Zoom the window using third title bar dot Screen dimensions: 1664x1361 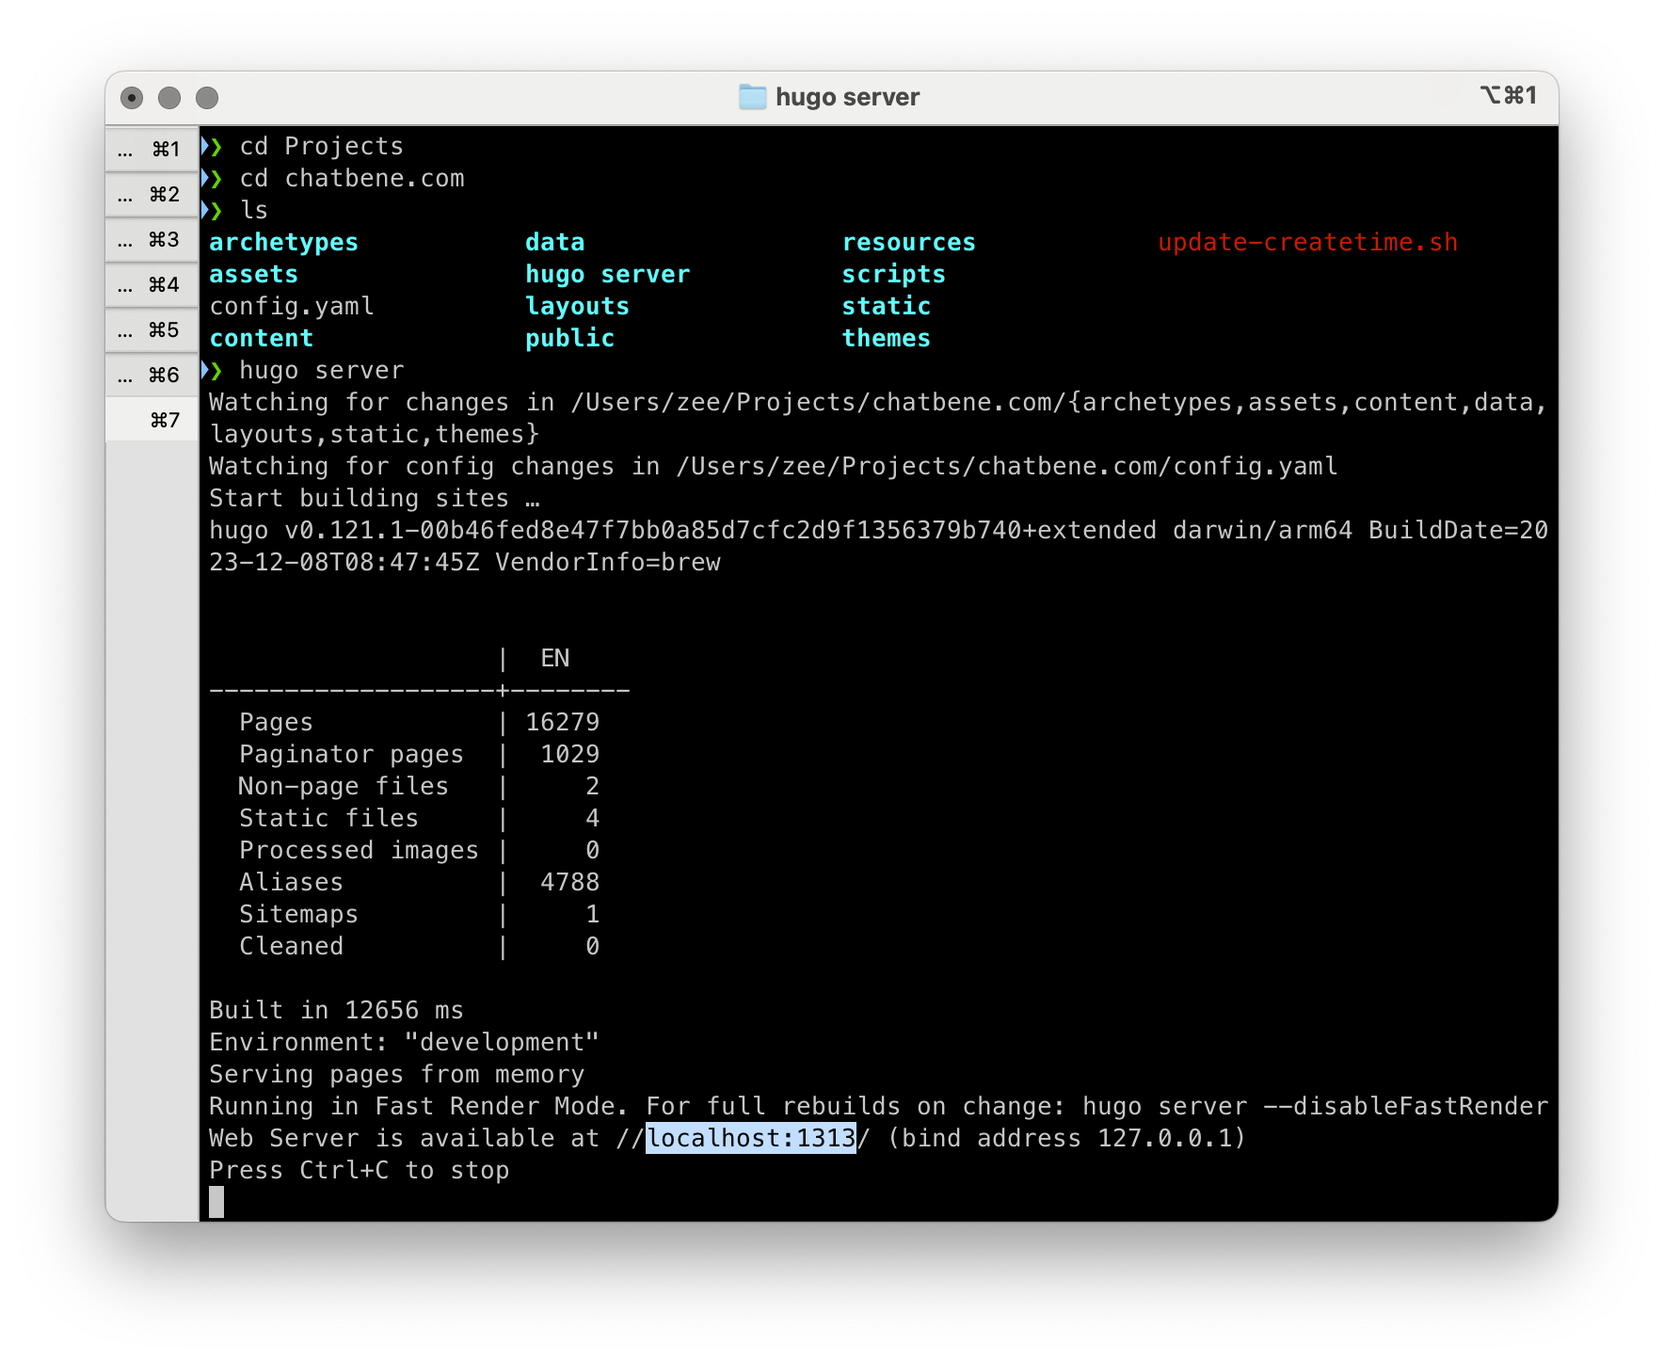207,98
